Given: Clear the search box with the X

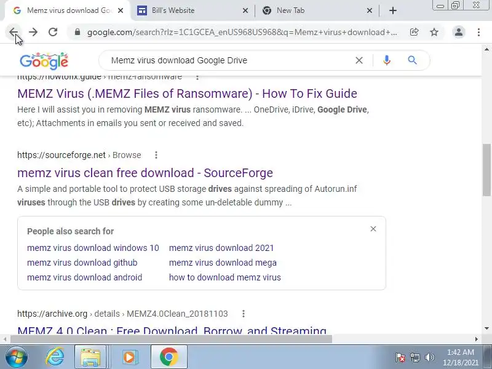Looking at the screenshot, I should (359, 60).
